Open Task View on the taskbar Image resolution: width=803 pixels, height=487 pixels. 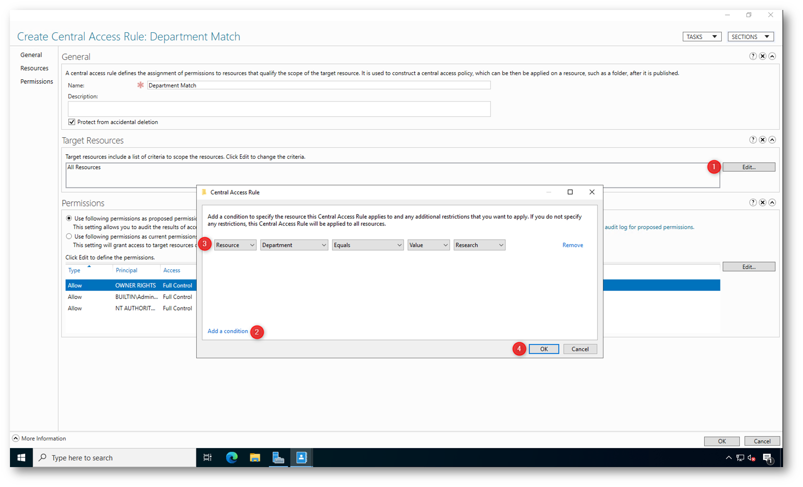[208, 458]
